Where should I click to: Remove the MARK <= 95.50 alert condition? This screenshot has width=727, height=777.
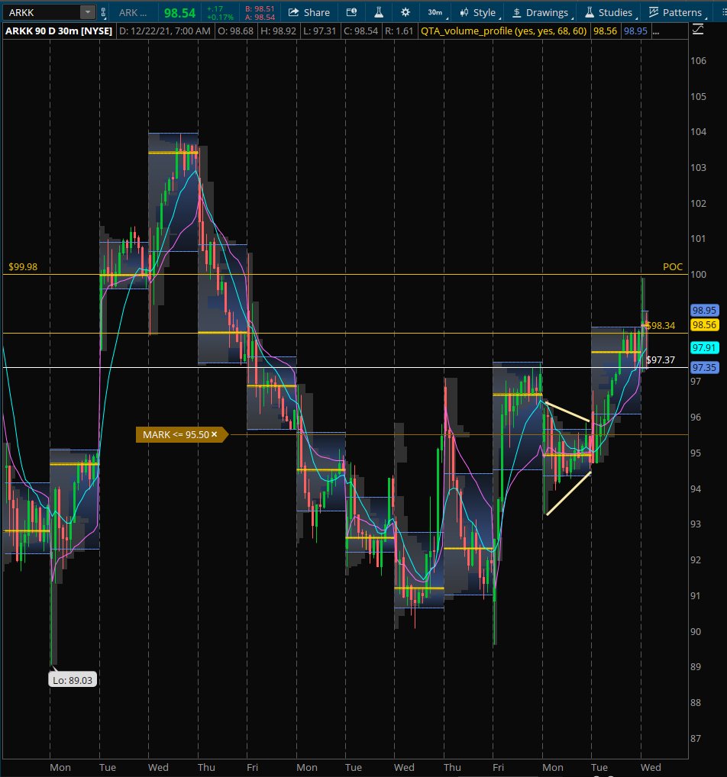[x=215, y=434]
